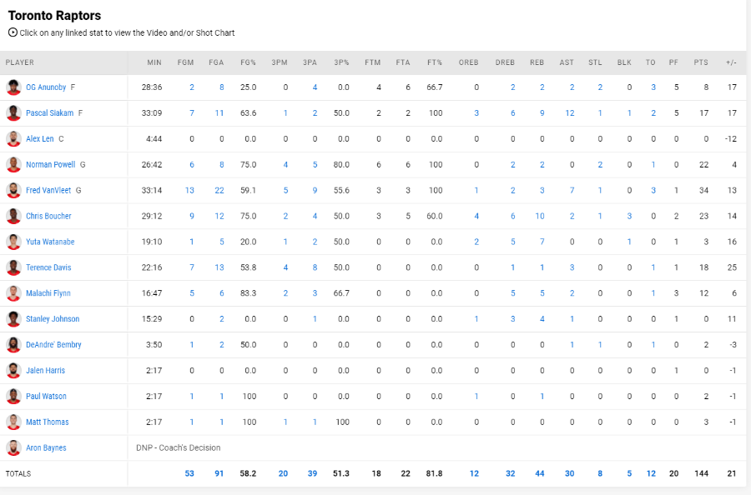Go to DeAndre' Bembry's profile
751x495 pixels.
pos(53,345)
